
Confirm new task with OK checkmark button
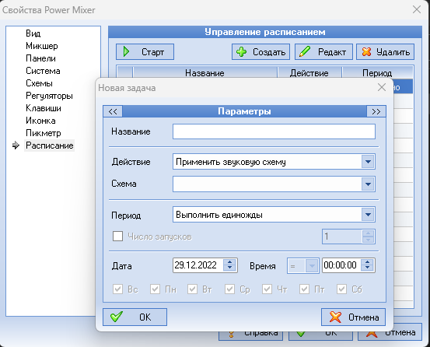135,317
